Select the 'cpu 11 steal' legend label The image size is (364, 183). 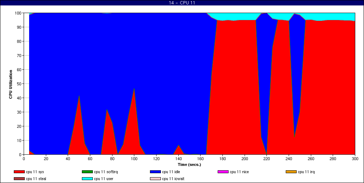coord(36,179)
